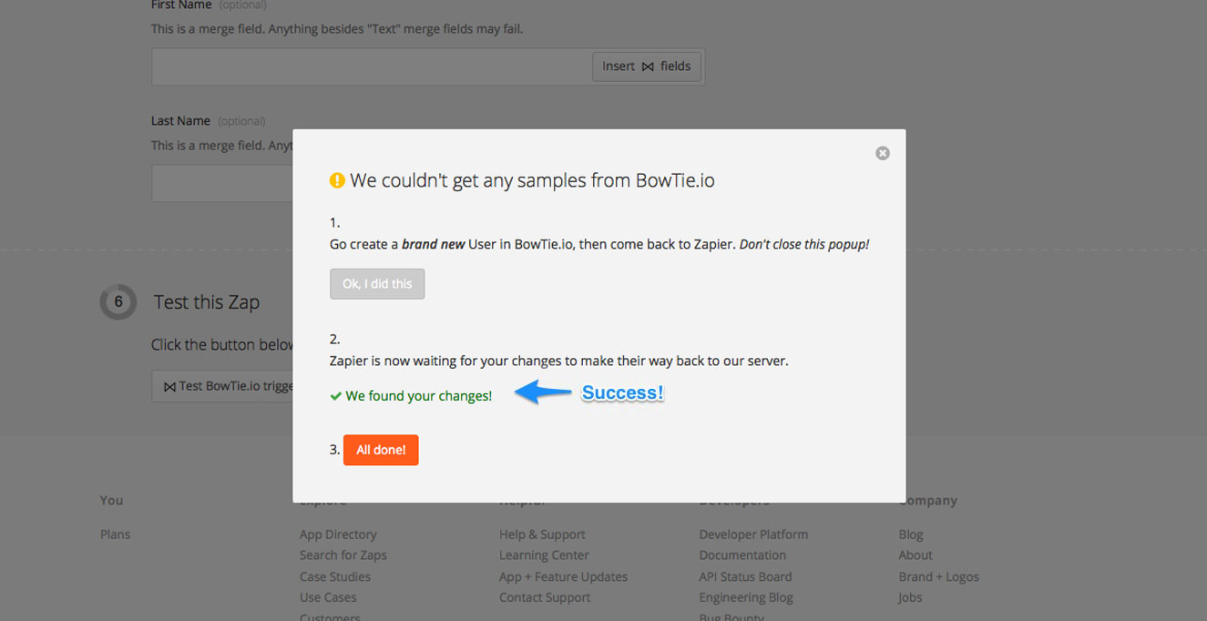Click the Ok, I did this button

pyautogui.click(x=377, y=283)
